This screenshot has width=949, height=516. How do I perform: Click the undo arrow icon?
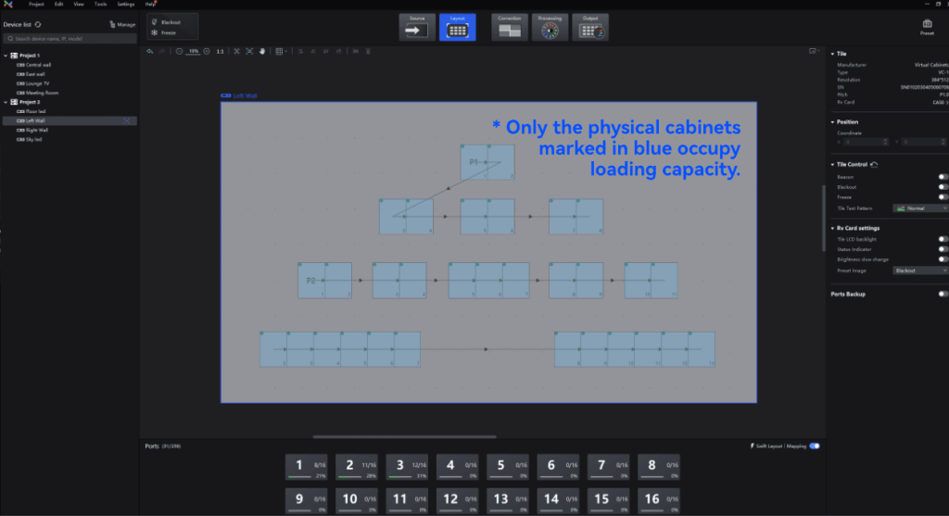coord(149,52)
